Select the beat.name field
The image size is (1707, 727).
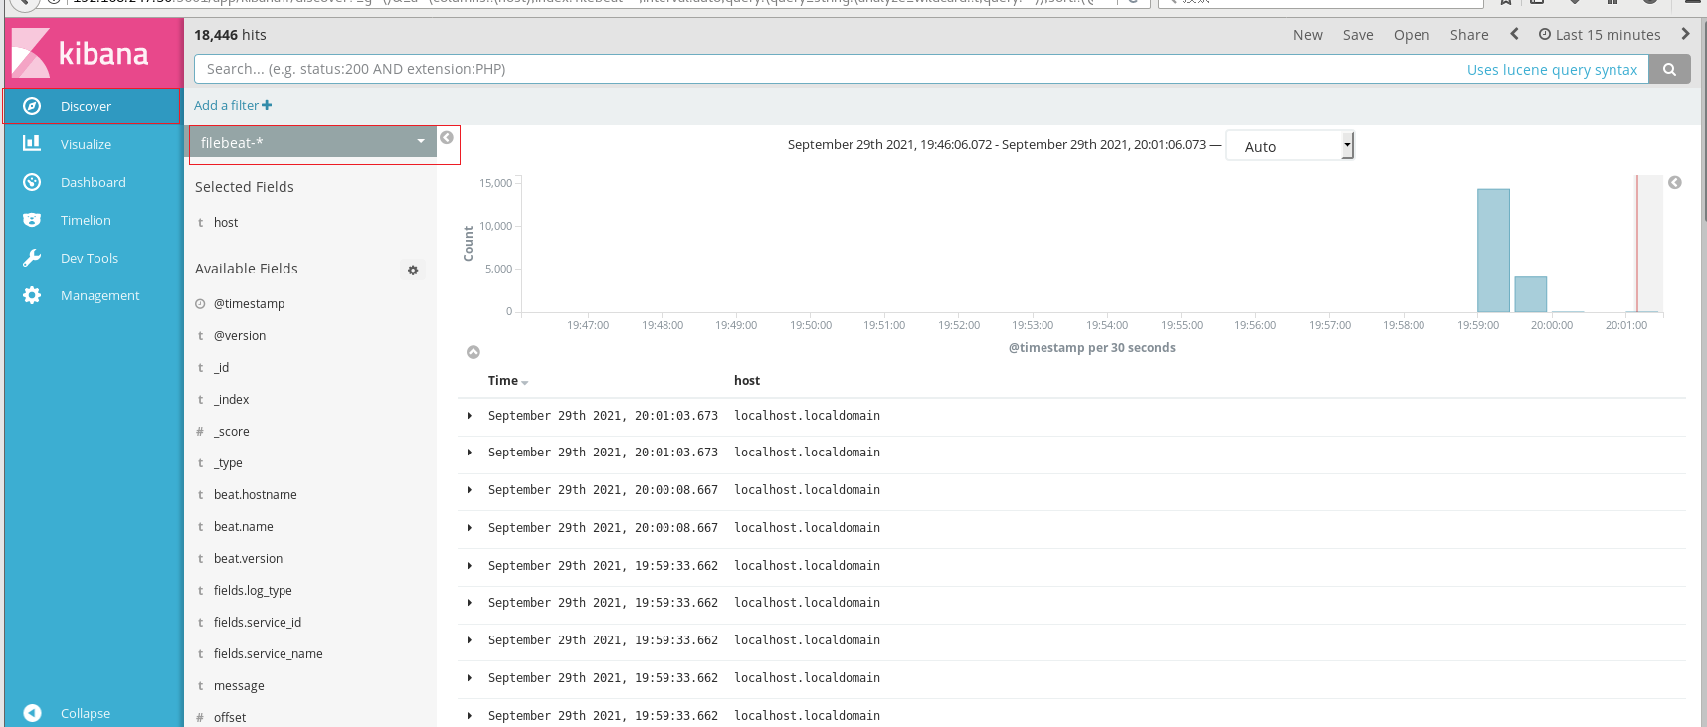tap(243, 527)
